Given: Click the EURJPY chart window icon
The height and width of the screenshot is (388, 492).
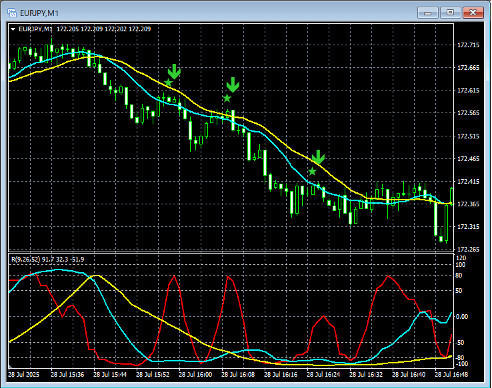Looking at the screenshot, I should [x=11, y=13].
